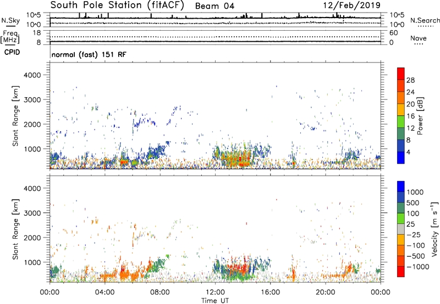Click the "100" velocity colorbar label
This screenshot has width=440, height=304.
[413, 213]
